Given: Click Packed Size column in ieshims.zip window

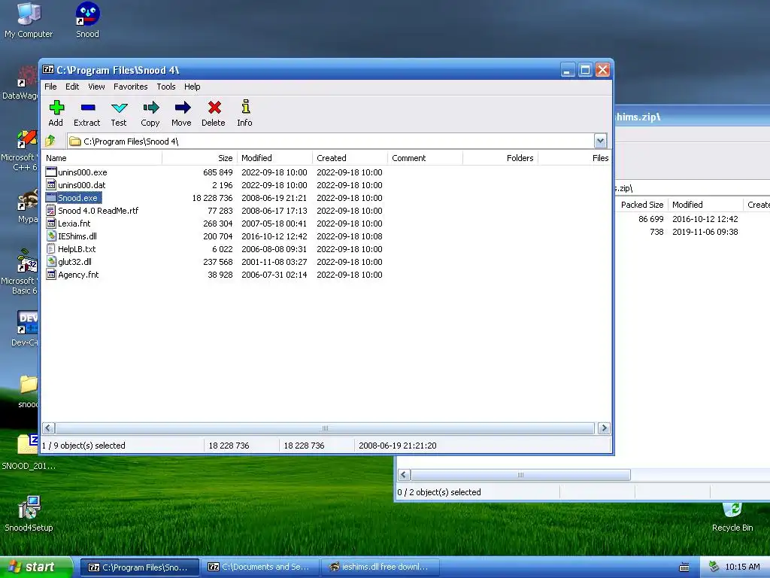Looking at the screenshot, I should [641, 205].
